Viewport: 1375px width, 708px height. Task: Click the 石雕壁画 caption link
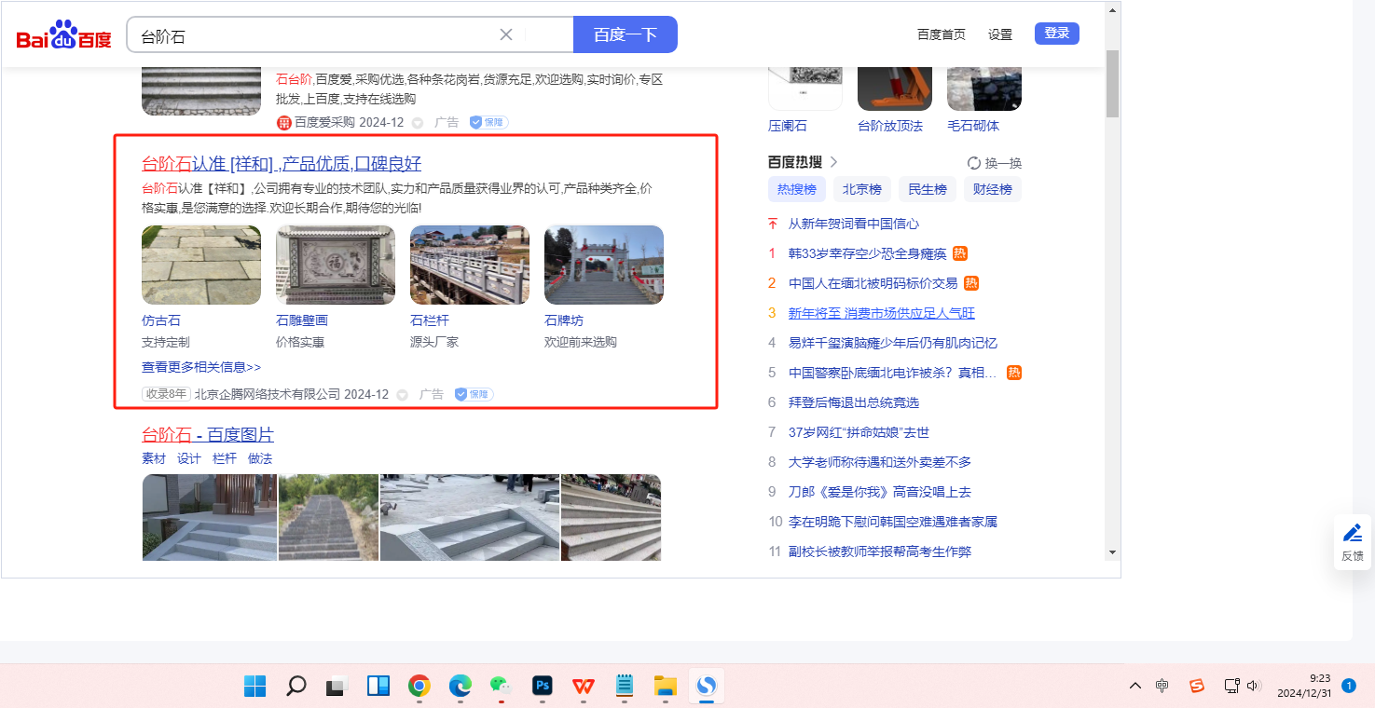tap(302, 320)
